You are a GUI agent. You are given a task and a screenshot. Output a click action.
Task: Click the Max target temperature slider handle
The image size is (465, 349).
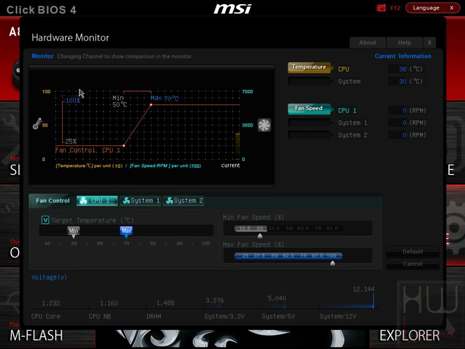127,232
